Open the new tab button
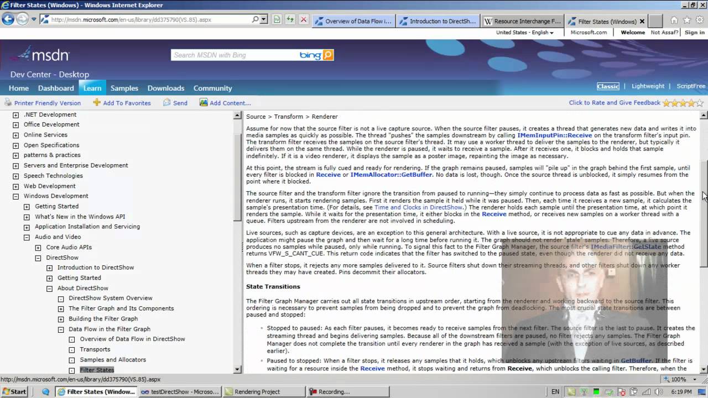Image resolution: width=708 pixels, height=398 pixels. pyautogui.click(x=655, y=22)
